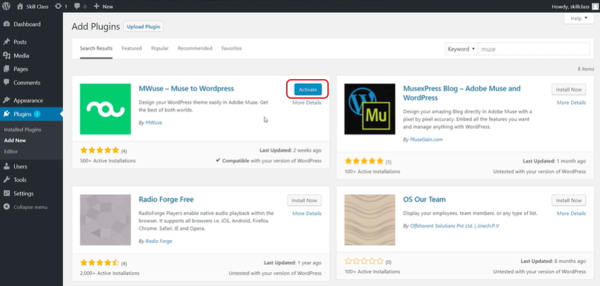Open Installed Plugins in the sidebar
The height and width of the screenshot is (286, 600).
pos(23,129)
